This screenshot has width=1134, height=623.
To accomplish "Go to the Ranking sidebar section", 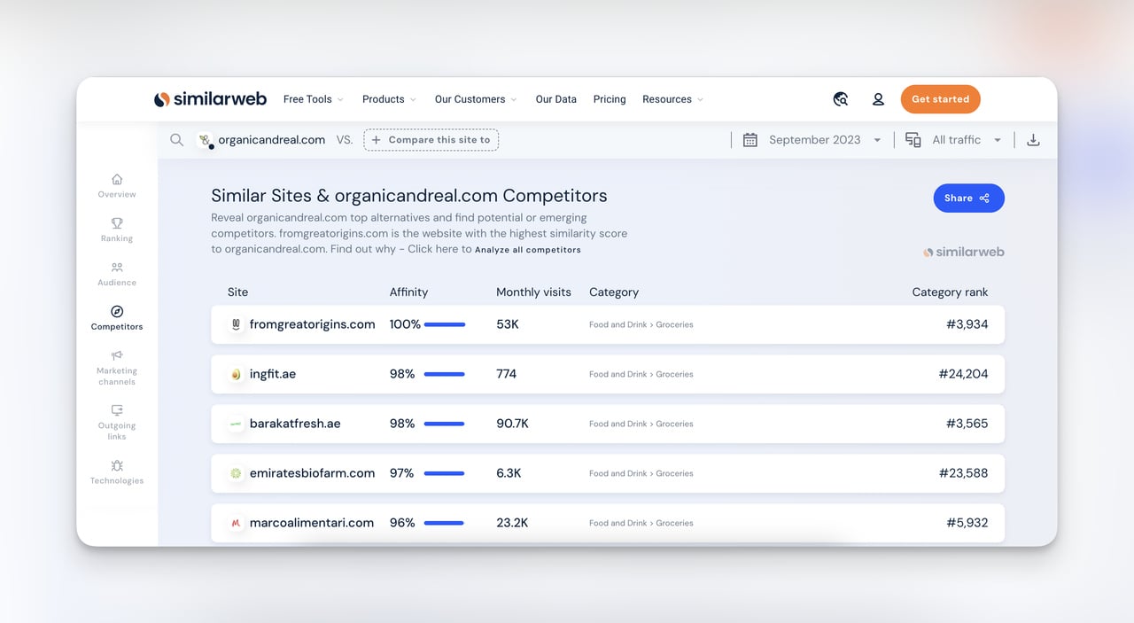I will pos(117,230).
